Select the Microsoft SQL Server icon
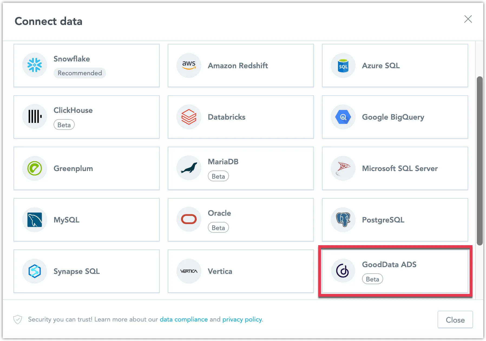The image size is (486, 341). (343, 168)
